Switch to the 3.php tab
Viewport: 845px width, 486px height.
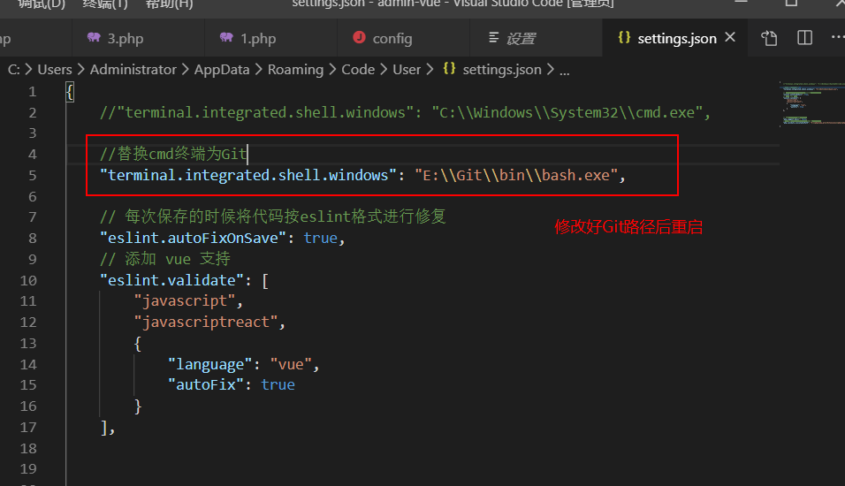point(138,38)
